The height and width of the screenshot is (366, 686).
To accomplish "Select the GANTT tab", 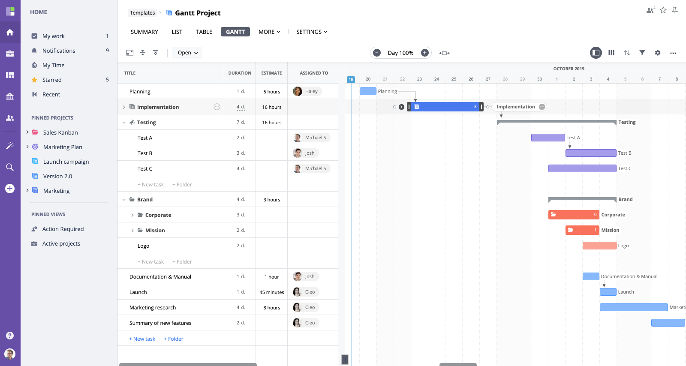I will (235, 32).
